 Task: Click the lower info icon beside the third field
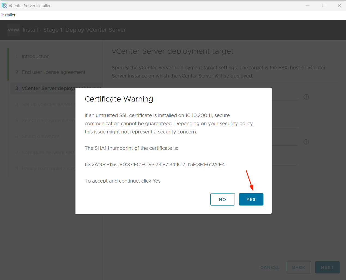(x=306, y=142)
